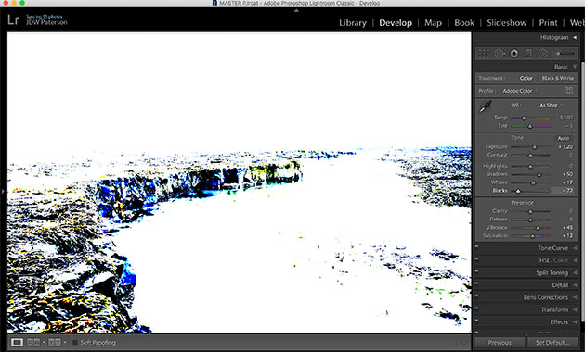The width and height of the screenshot is (585, 352).
Task: Select the Crop Overlay tool
Action: 484,54
